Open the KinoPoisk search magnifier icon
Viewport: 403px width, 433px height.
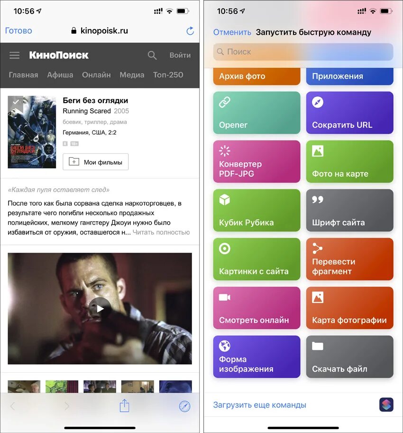pyautogui.click(x=152, y=55)
